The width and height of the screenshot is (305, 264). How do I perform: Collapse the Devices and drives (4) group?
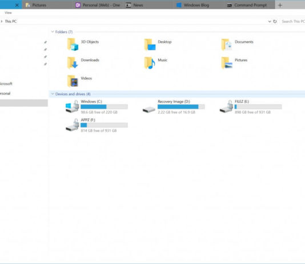click(x=53, y=94)
